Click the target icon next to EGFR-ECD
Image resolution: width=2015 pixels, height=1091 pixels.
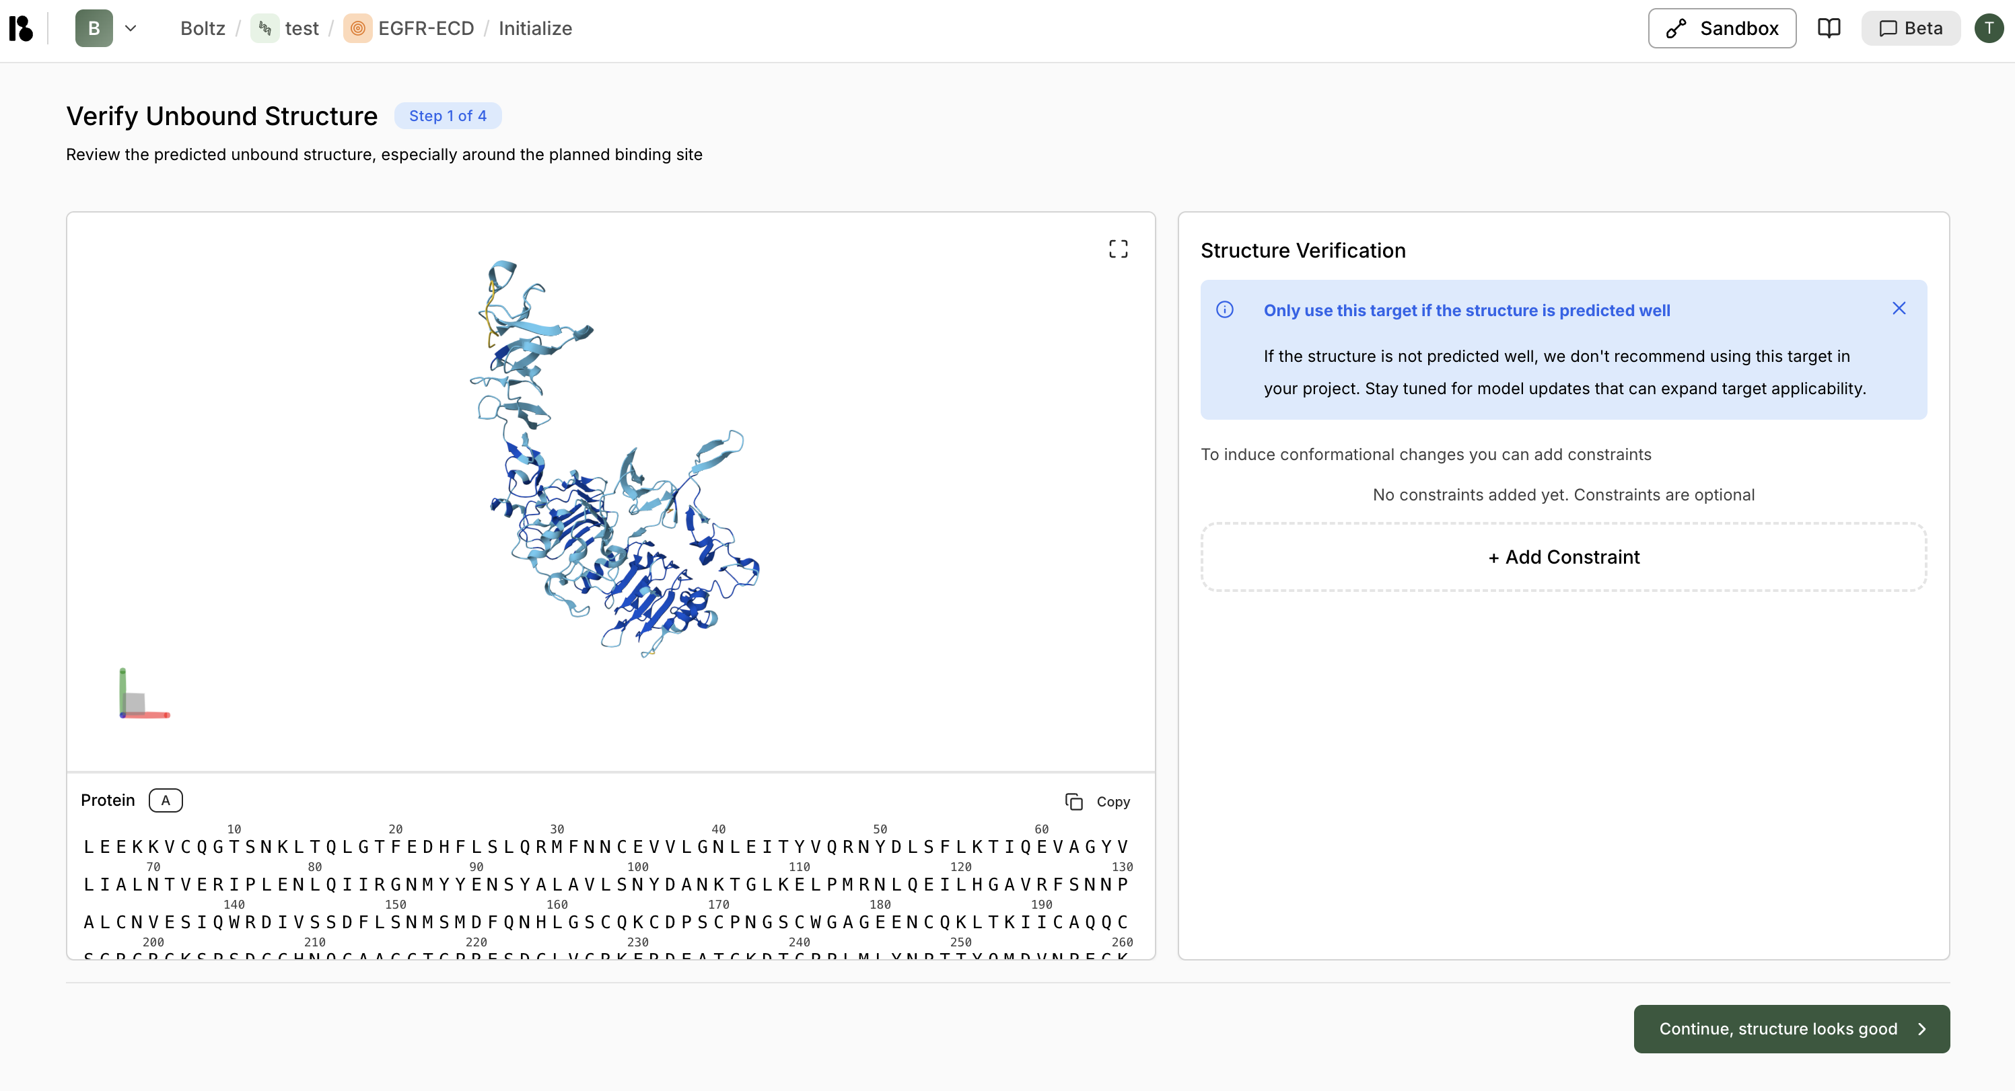point(358,28)
